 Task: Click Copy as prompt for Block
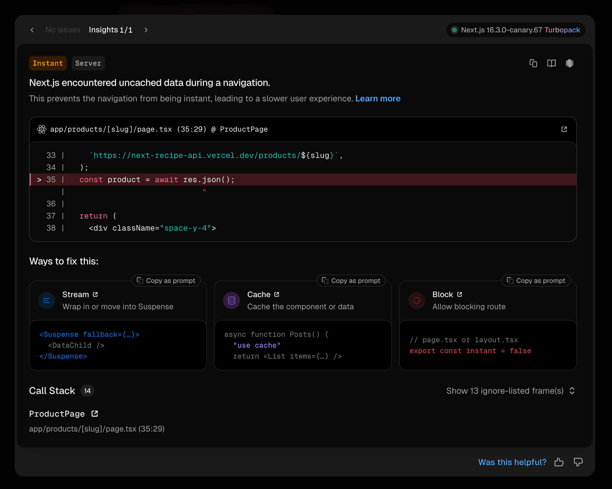536,281
